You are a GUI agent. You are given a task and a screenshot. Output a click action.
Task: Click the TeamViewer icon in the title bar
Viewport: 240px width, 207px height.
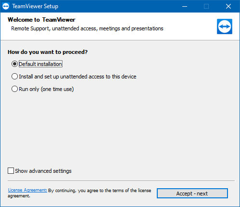pos(6,6)
